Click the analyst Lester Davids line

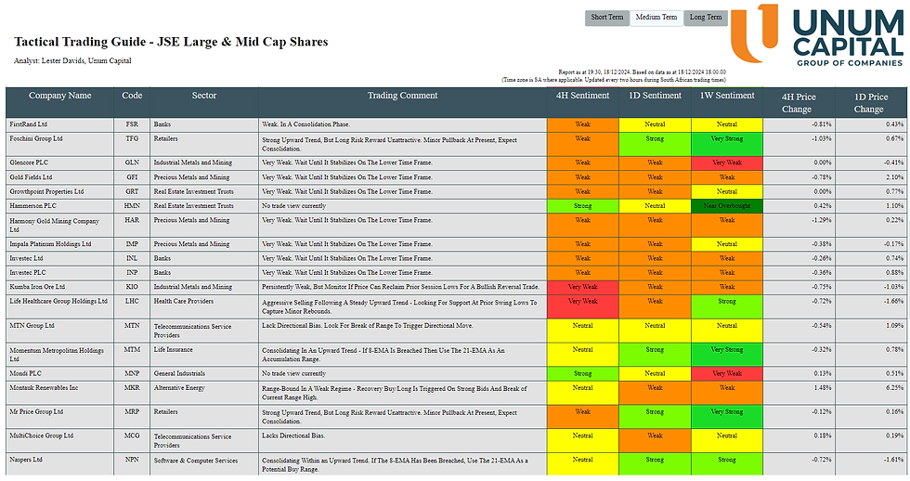point(72,61)
